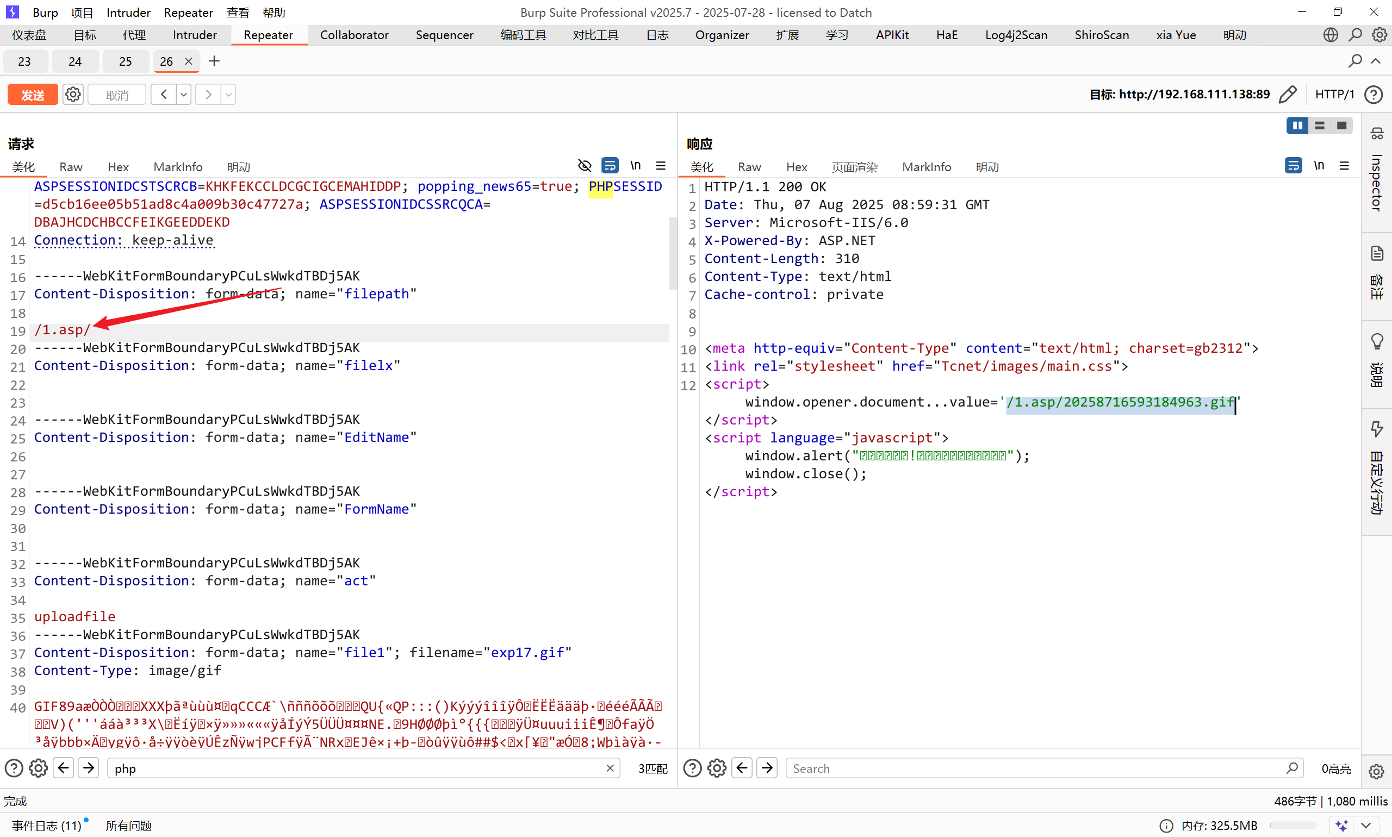The image size is (1392, 837).
Task: Toggle hidden characters eye icon in request
Action: (585, 165)
